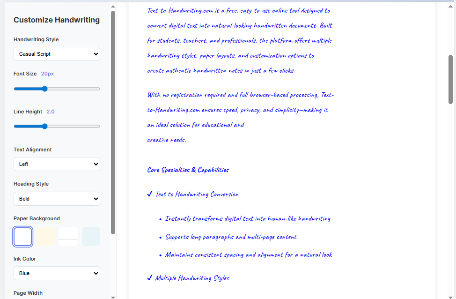Select the plain white Paper Background swatch
Viewport: 456px width, 299px height.
pos(68,237)
